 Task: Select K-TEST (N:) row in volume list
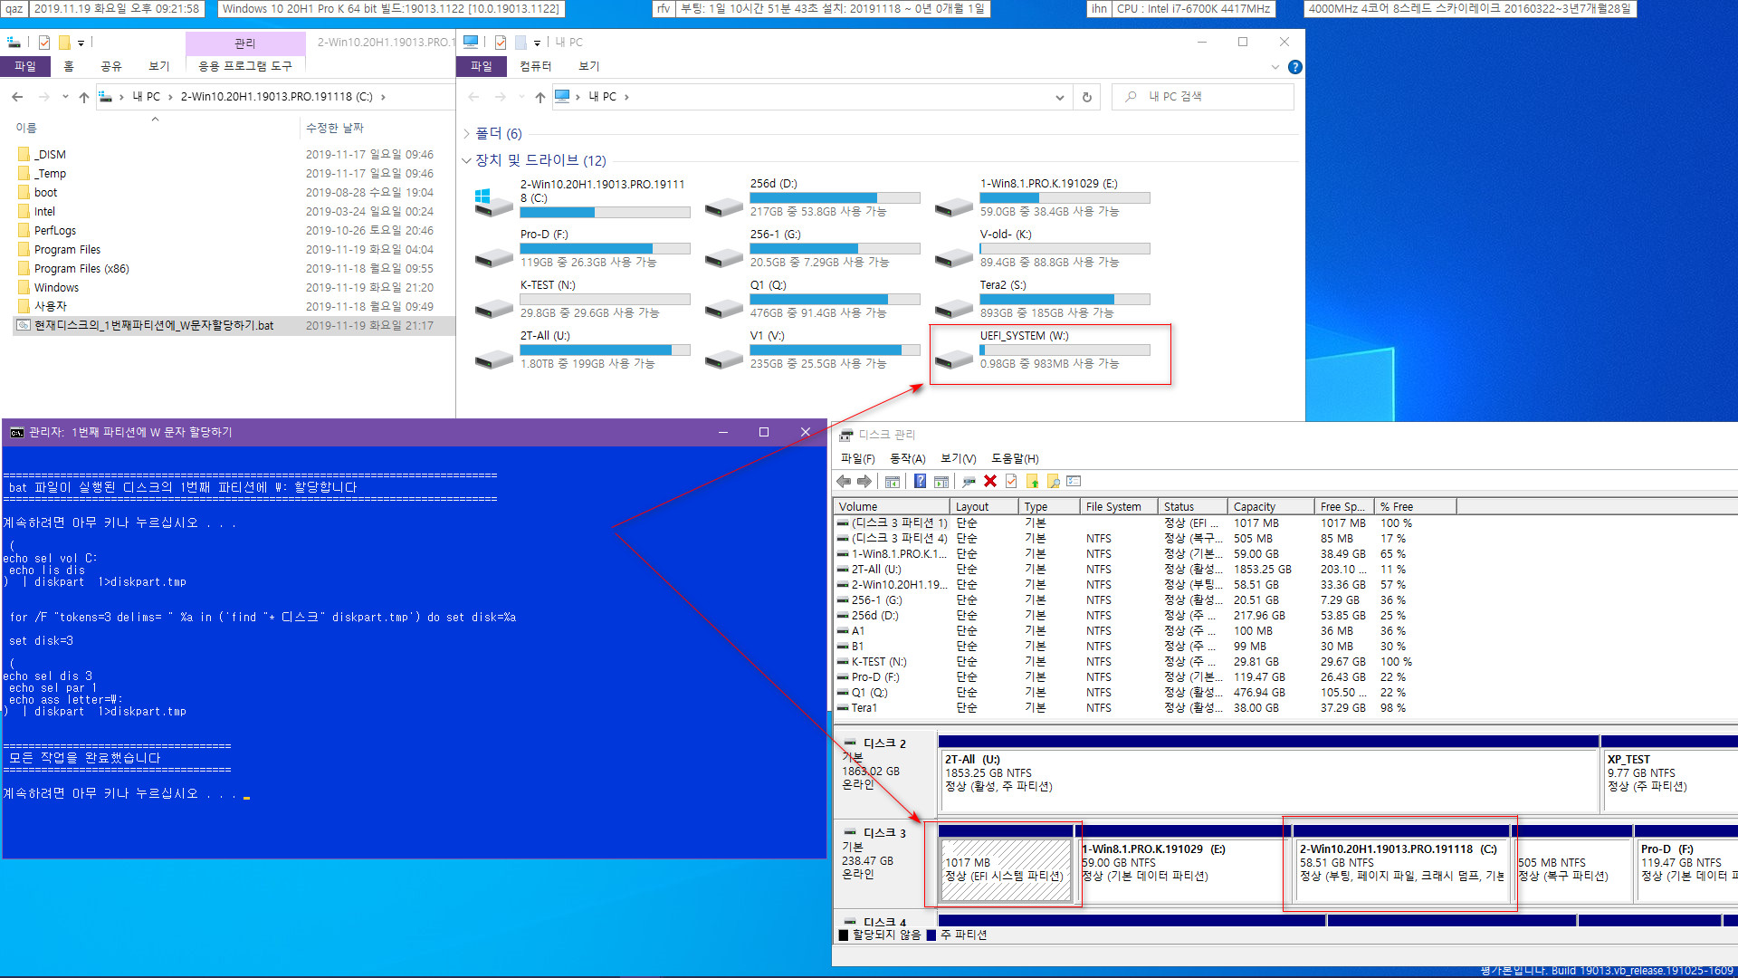(x=879, y=662)
